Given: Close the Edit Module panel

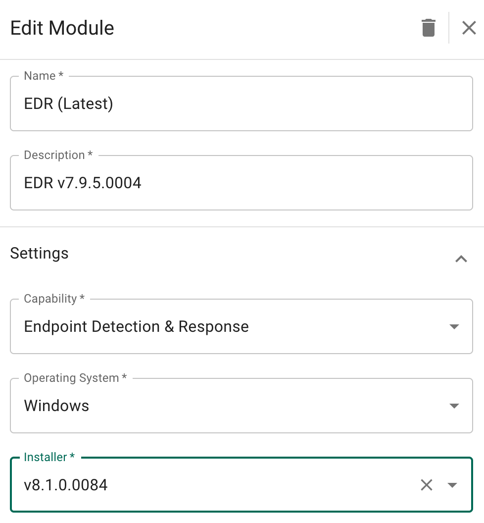Looking at the screenshot, I should (469, 28).
